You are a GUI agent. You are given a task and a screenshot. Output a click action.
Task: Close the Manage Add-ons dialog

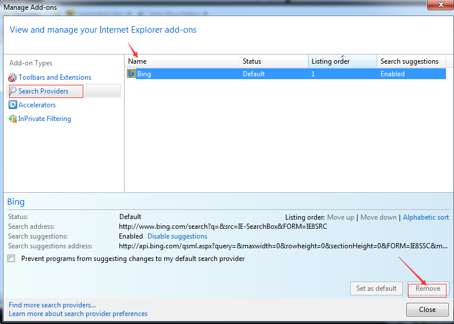pos(428,310)
